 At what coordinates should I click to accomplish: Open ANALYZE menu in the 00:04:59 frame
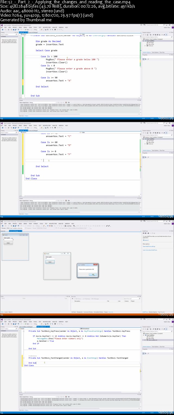point(55,126)
